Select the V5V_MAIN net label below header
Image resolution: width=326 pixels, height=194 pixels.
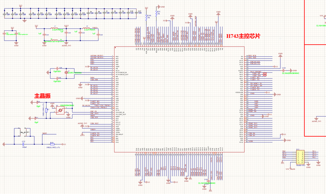[x=290, y=169]
